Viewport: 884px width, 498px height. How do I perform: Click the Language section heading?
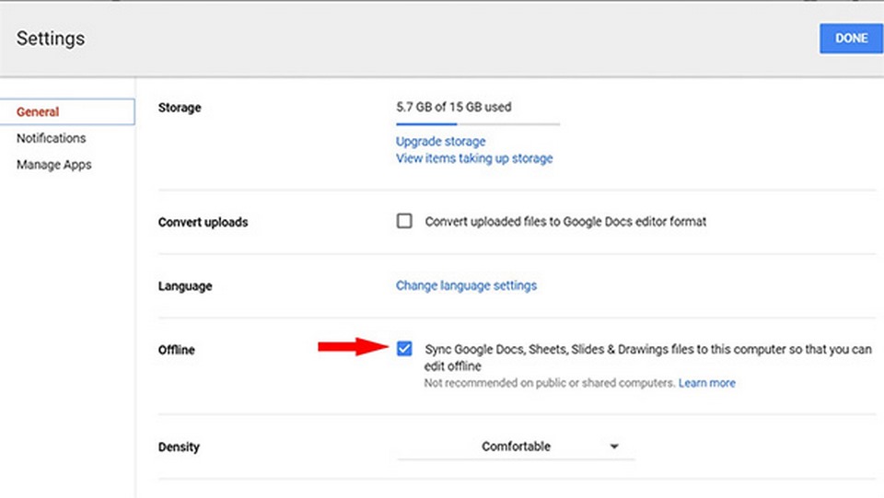point(185,286)
